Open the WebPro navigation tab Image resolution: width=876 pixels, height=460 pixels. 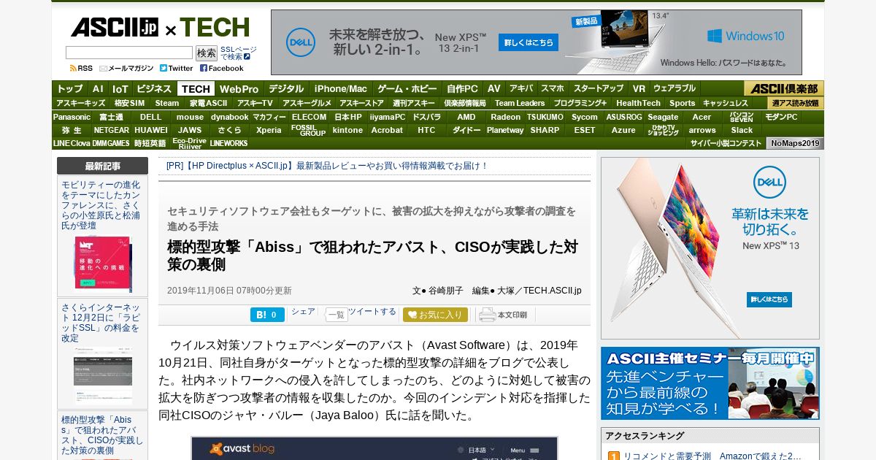point(239,88)
